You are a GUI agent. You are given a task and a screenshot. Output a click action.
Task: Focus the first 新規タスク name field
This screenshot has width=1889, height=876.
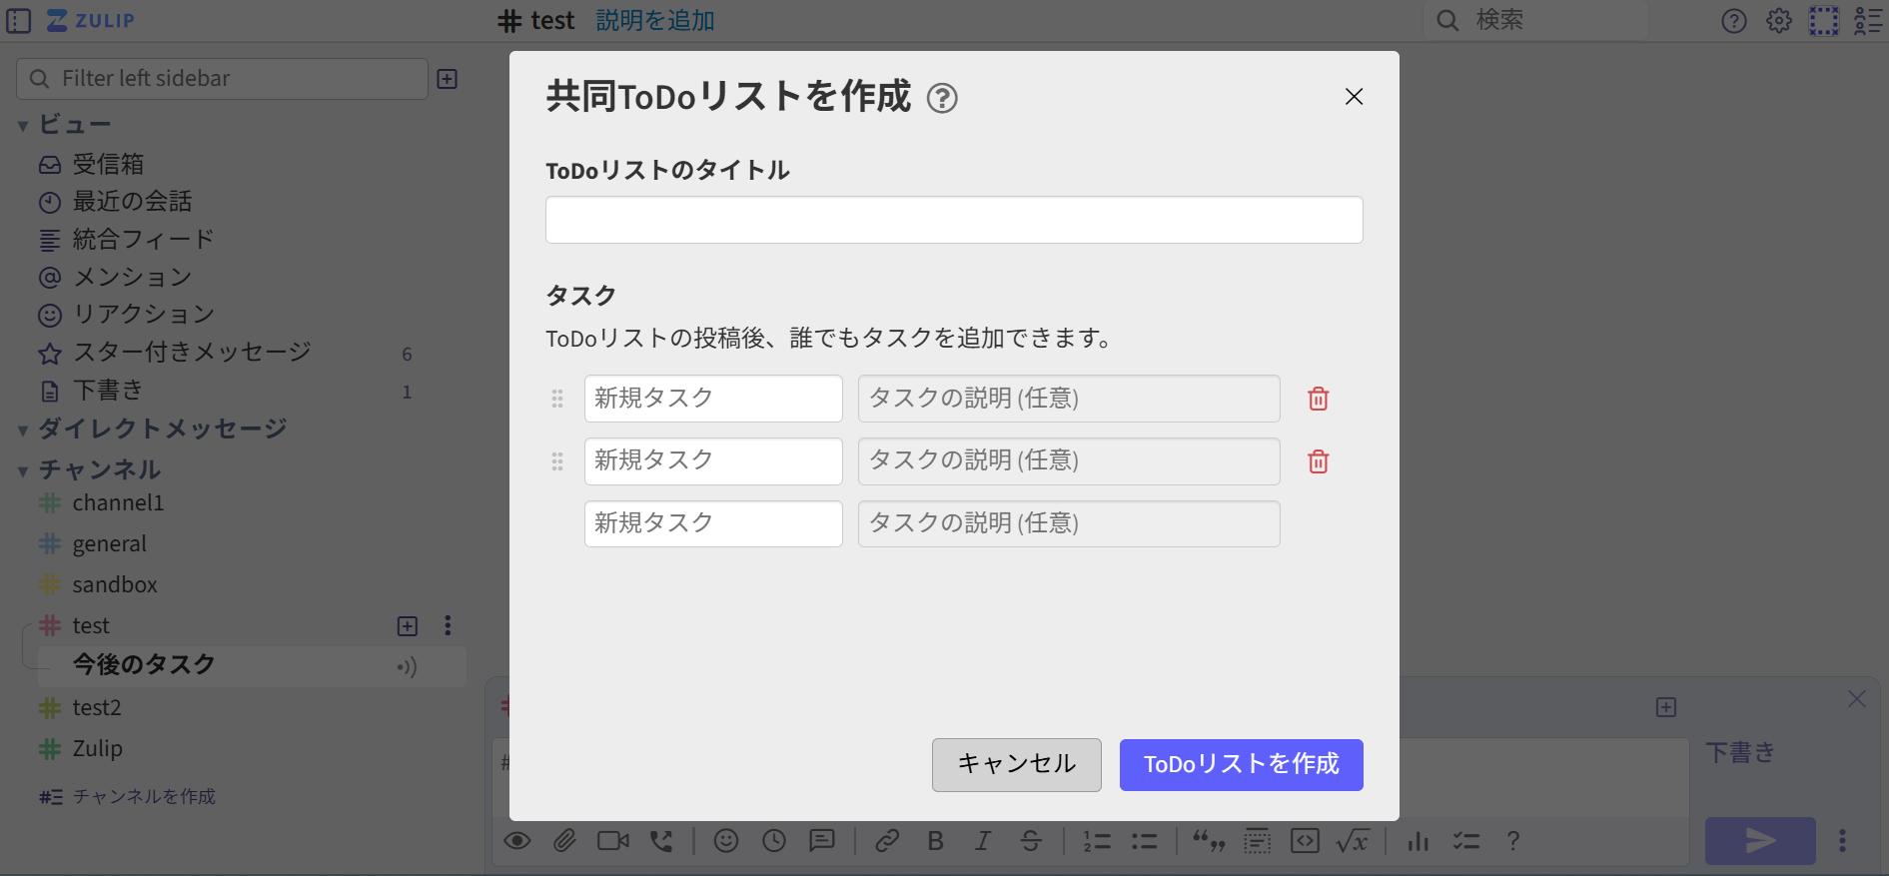point(713,399)
